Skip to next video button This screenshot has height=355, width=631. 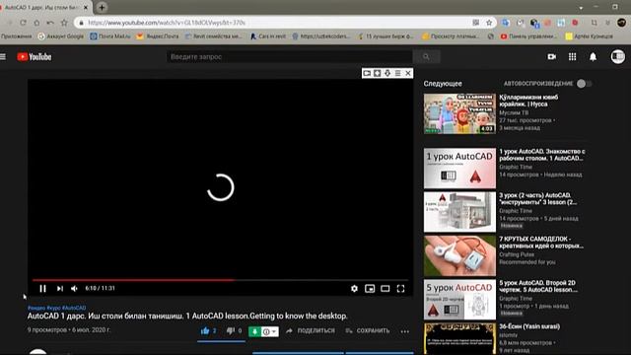coord(59,289)
